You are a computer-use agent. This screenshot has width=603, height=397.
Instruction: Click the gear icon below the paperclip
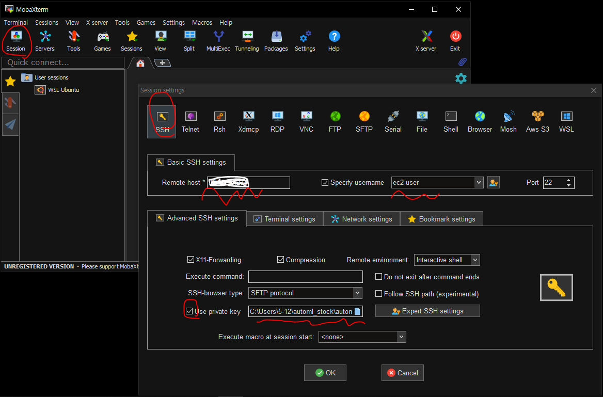pos(461,78)
